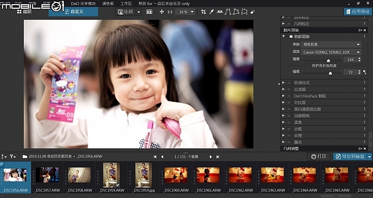Expand the 纹理 section
Viewport: 373px width, 198px height.
click(x=283, y=135)
